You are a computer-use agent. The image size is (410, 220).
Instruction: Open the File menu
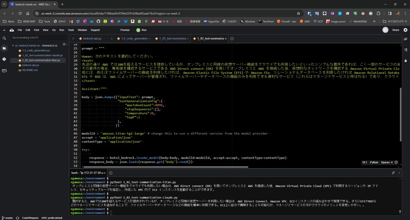click(x=20, y=30)
